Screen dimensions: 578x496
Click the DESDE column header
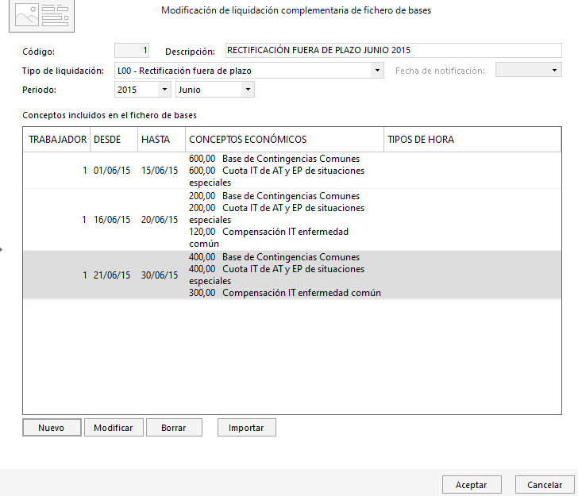(114, 140)
